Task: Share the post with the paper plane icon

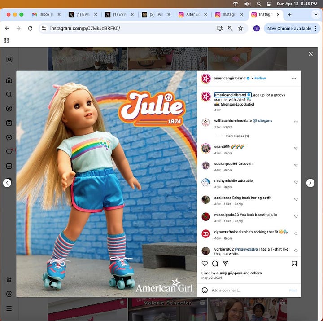Action: point(225,263)
